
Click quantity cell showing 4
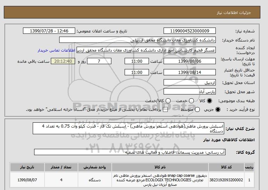pos(61,180)
